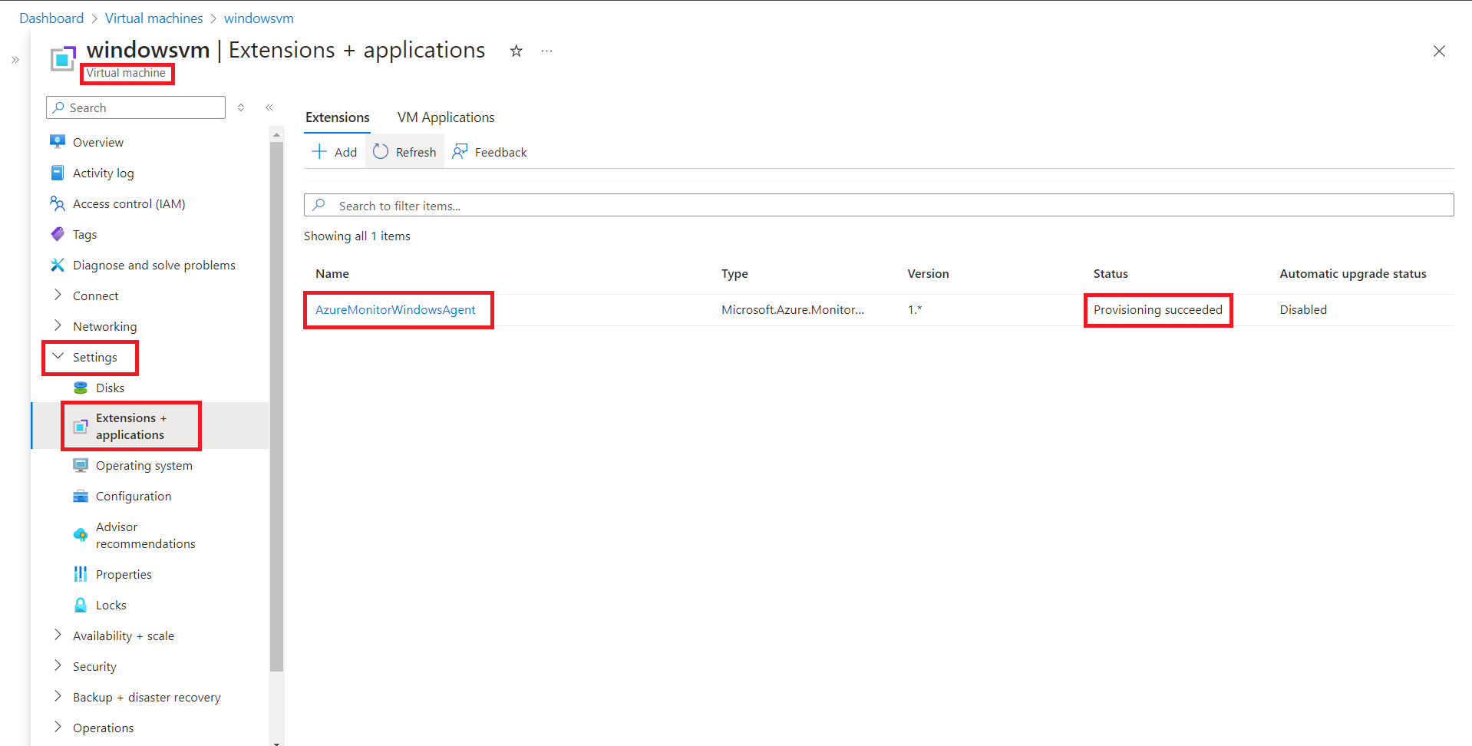This screenshot has width=1472, height=746.
Task: Click the Disks icon in Settings
Action: click(x=81, y=388)
